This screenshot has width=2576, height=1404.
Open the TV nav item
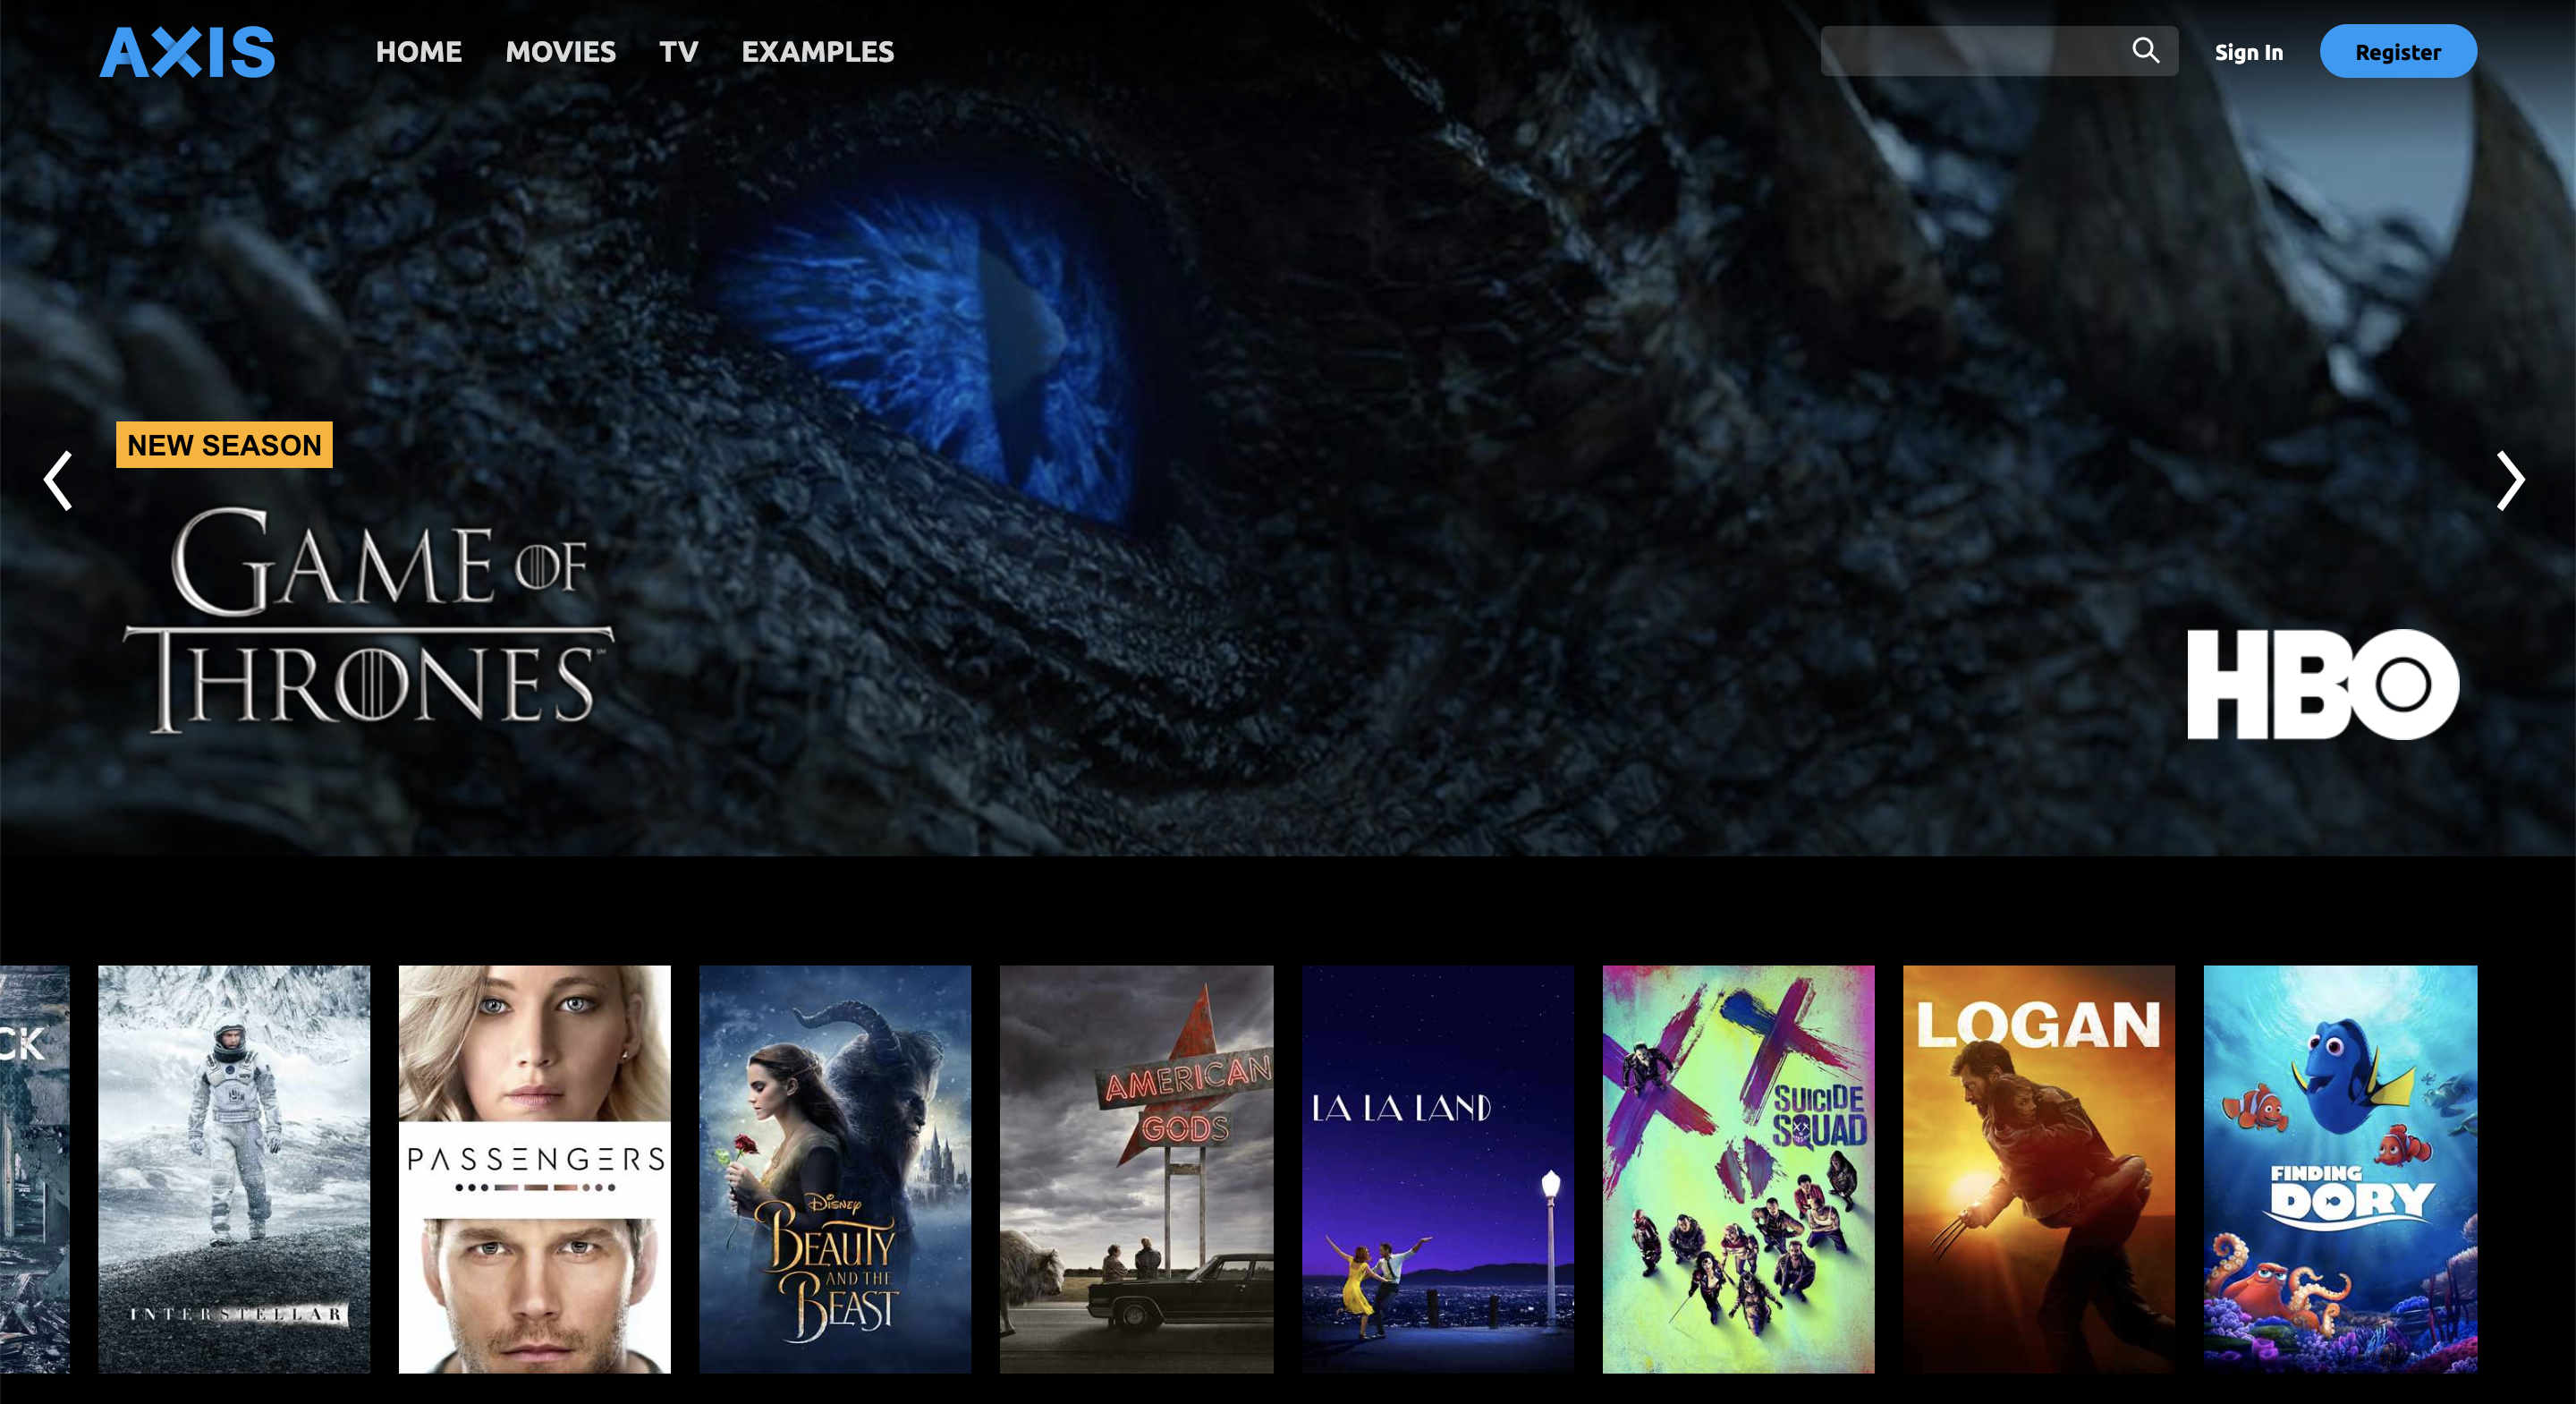[x=678, y=52]
